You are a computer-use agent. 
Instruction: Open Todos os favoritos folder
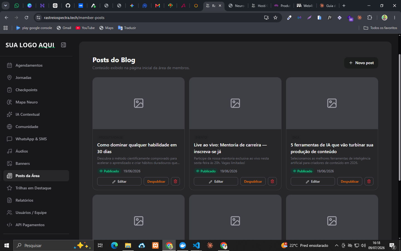coord(380,28)
